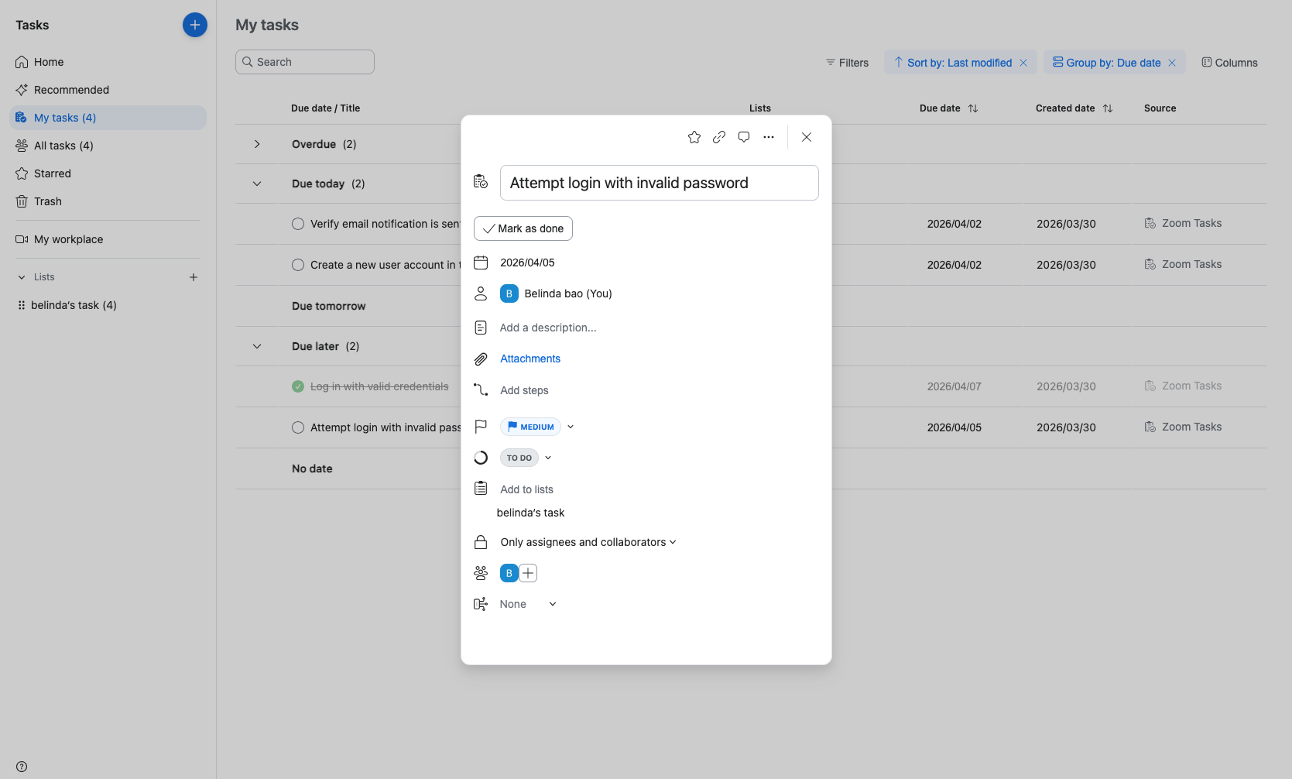The height and width of the screenshot is (779, 1292).
Task: Click the calendar due date icon
Action: point(481,263)
